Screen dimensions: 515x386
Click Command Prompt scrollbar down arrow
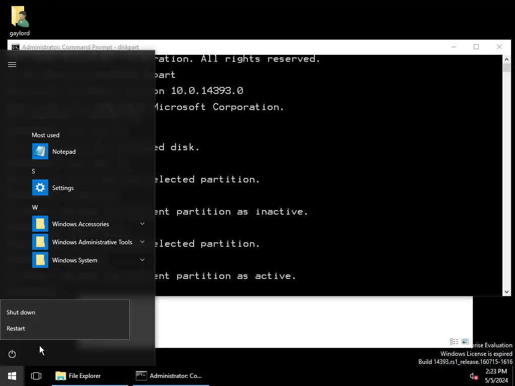(x=506, y=292)
